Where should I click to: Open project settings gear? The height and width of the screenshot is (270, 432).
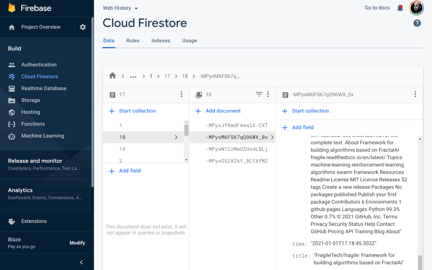[83, 27]
